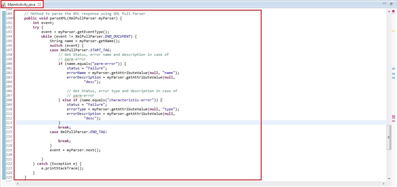Click the lowest pink marker in the overview ruler
The height and width of the screenshot is (187, 397).
pyautogui.click(x=393, y=121)
